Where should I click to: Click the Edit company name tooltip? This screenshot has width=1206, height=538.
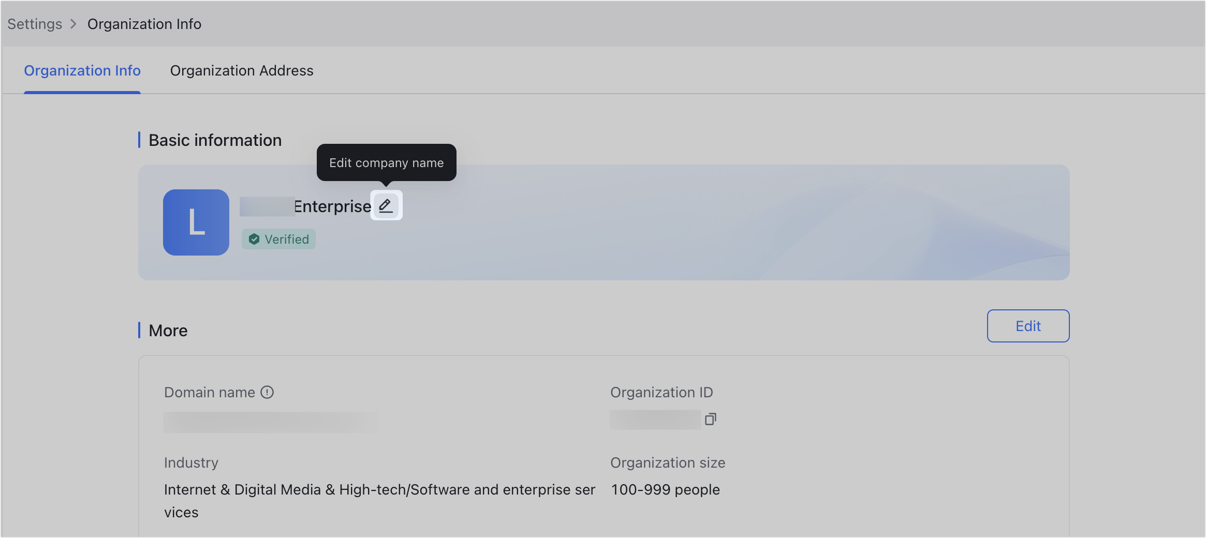pyautogui.click(x=386, y=163)
